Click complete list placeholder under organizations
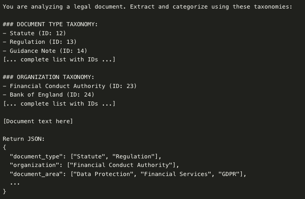The image size is (305, 199). (59, 104)
